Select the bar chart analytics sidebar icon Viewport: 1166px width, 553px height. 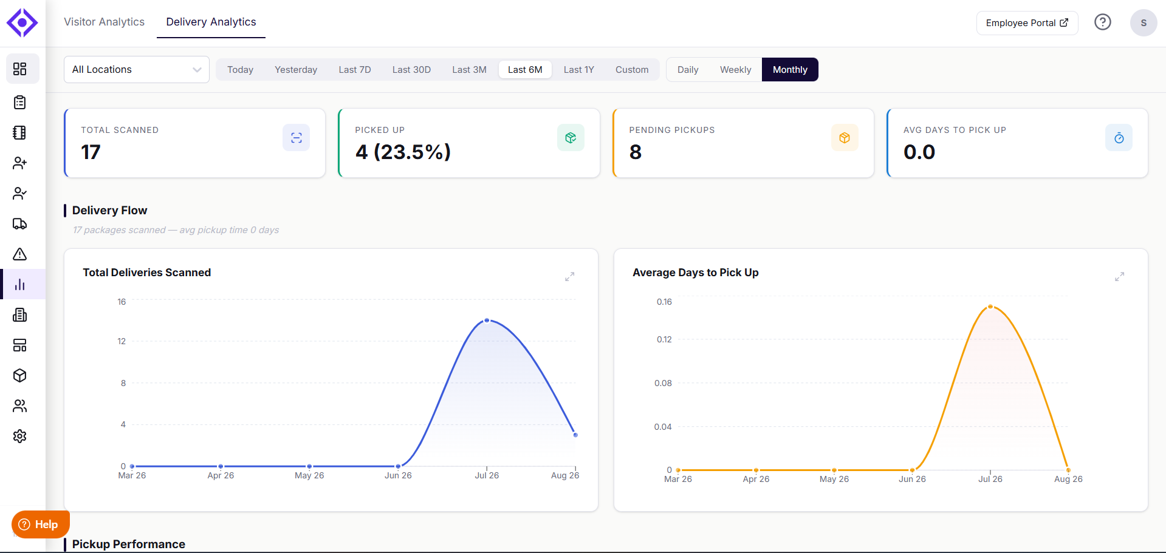(x=20, y=285)
